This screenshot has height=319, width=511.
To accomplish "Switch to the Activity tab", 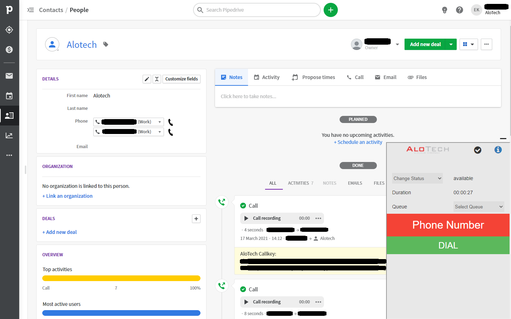I will point(267,77).
